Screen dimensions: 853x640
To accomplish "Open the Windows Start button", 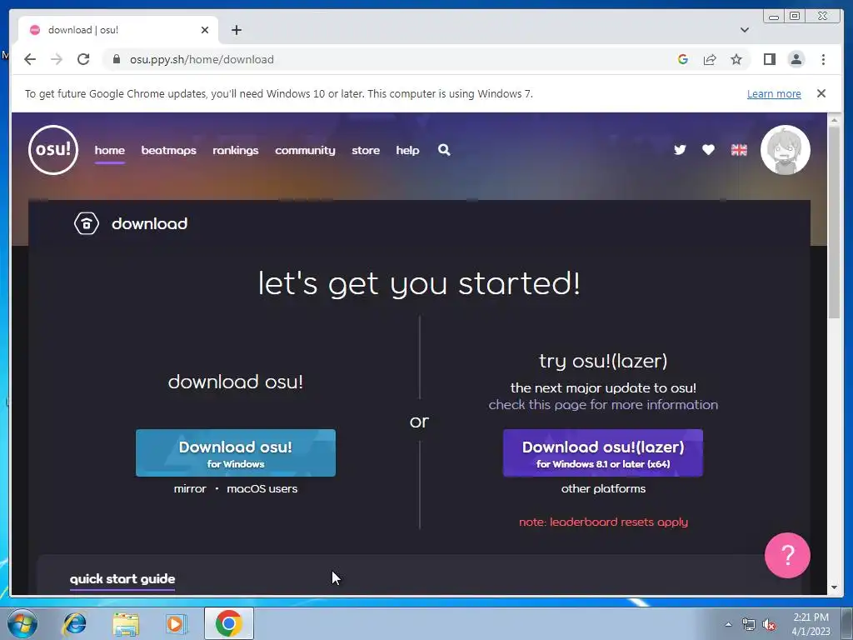I will click(22, 623).
